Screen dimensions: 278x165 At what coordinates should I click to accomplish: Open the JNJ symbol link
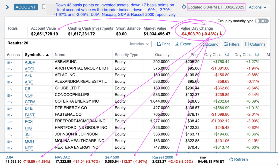coord(28,135)
